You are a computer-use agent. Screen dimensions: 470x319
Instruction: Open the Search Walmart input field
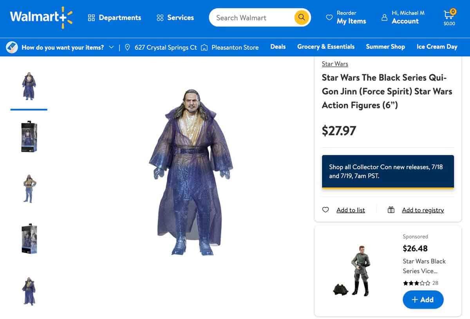coord(251,17)
